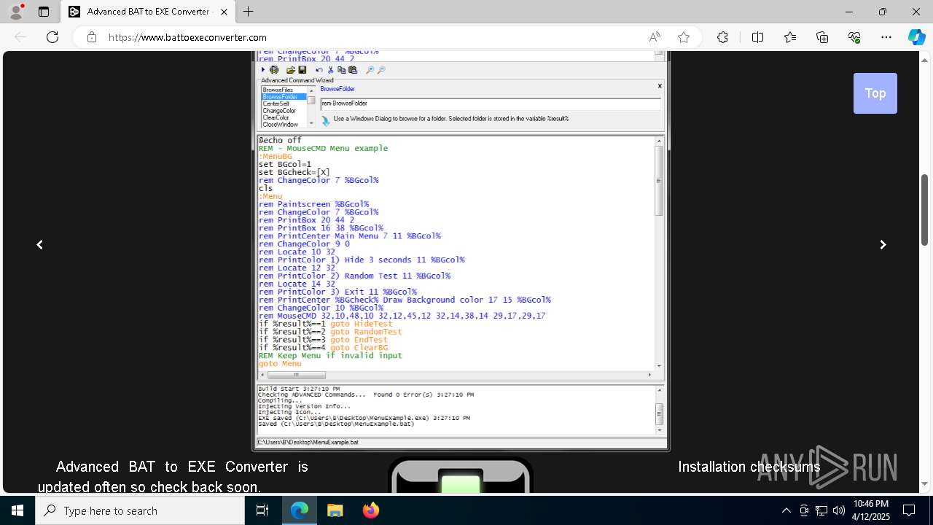Click the volume speaker icon in the tray
This screenshot has height=525, width=933.
839,510
